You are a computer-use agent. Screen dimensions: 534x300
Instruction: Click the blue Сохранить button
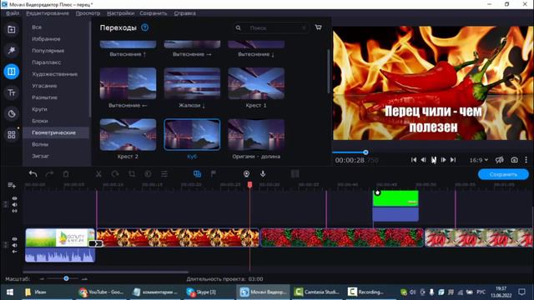click(x=503, y=174)
